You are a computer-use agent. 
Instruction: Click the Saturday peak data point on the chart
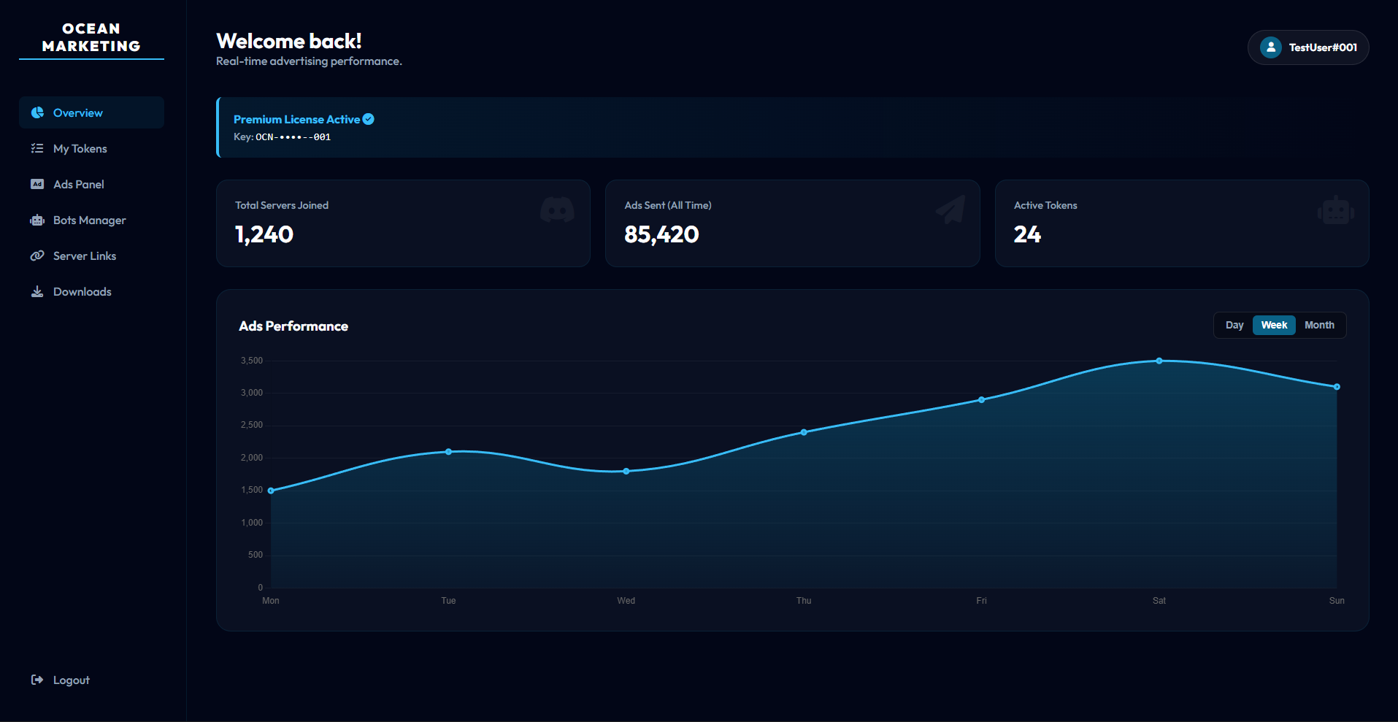(1159, 361)
